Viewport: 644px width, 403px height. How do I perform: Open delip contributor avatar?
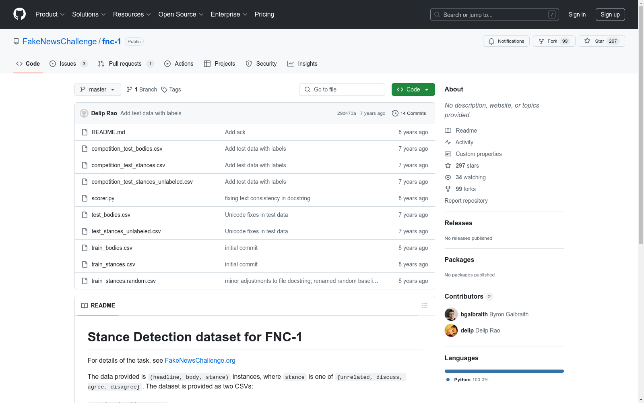coord(451,330)
